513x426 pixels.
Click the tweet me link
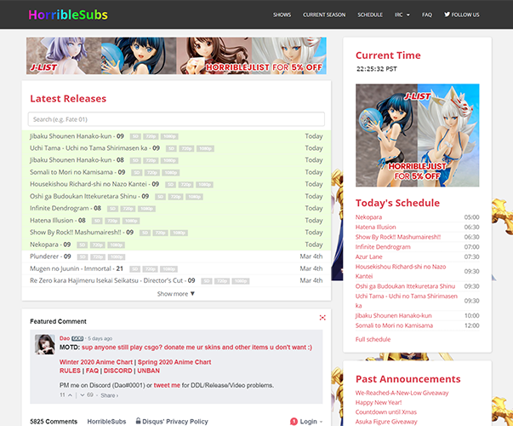[x=167, y=385]
